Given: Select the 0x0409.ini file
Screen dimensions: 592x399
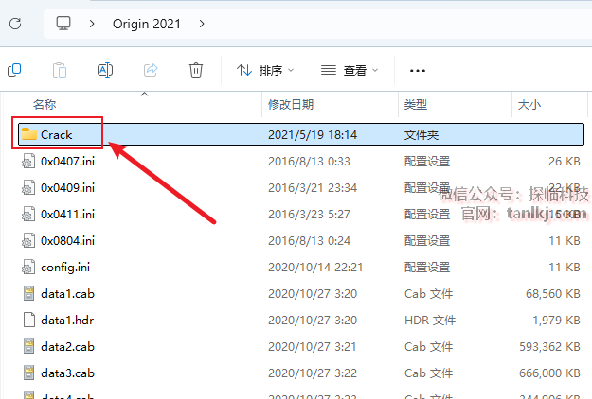Looking at the screenshot, I should (67, 187).
